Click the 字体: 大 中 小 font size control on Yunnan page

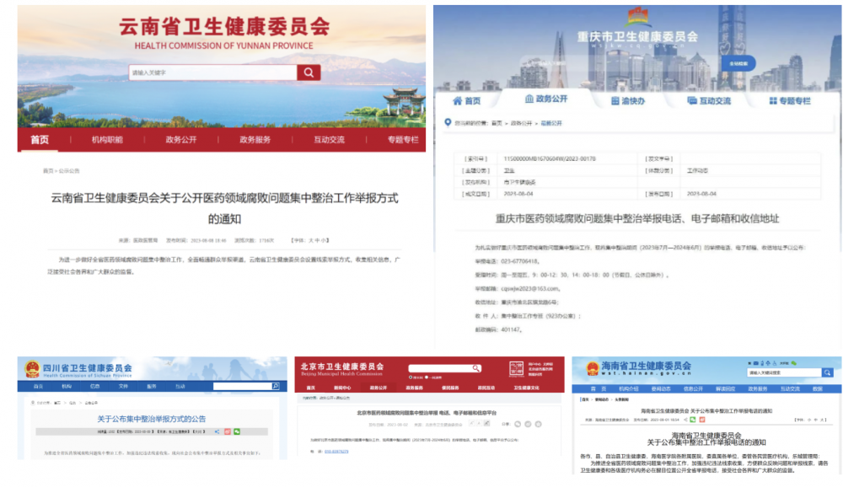click(x=310, y=240)
